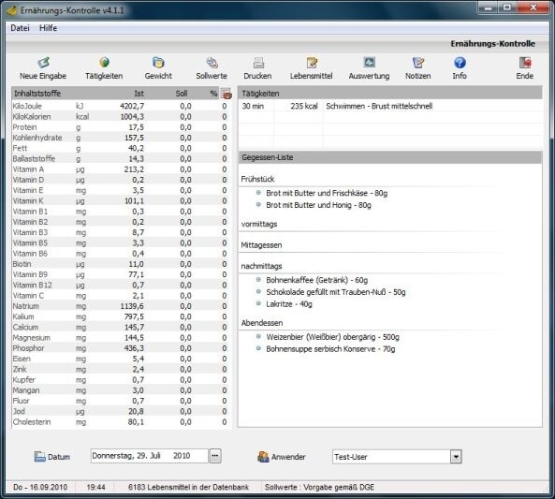
Task: Click the small icon beside the % column
Action: pos(226,94)
